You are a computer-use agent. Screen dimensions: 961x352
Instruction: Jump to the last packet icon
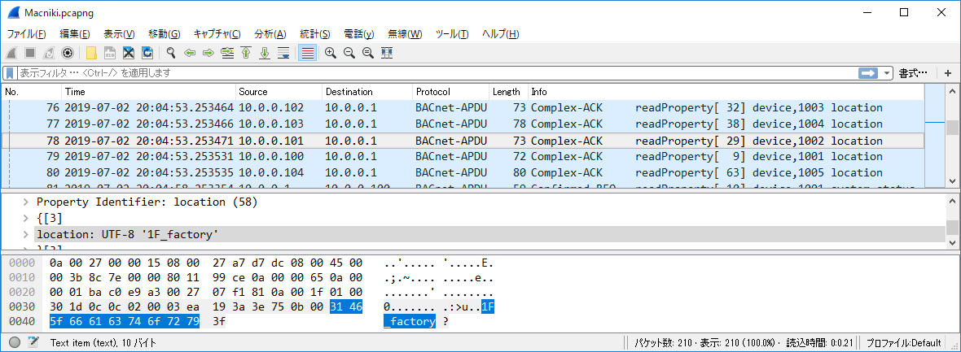265,53
